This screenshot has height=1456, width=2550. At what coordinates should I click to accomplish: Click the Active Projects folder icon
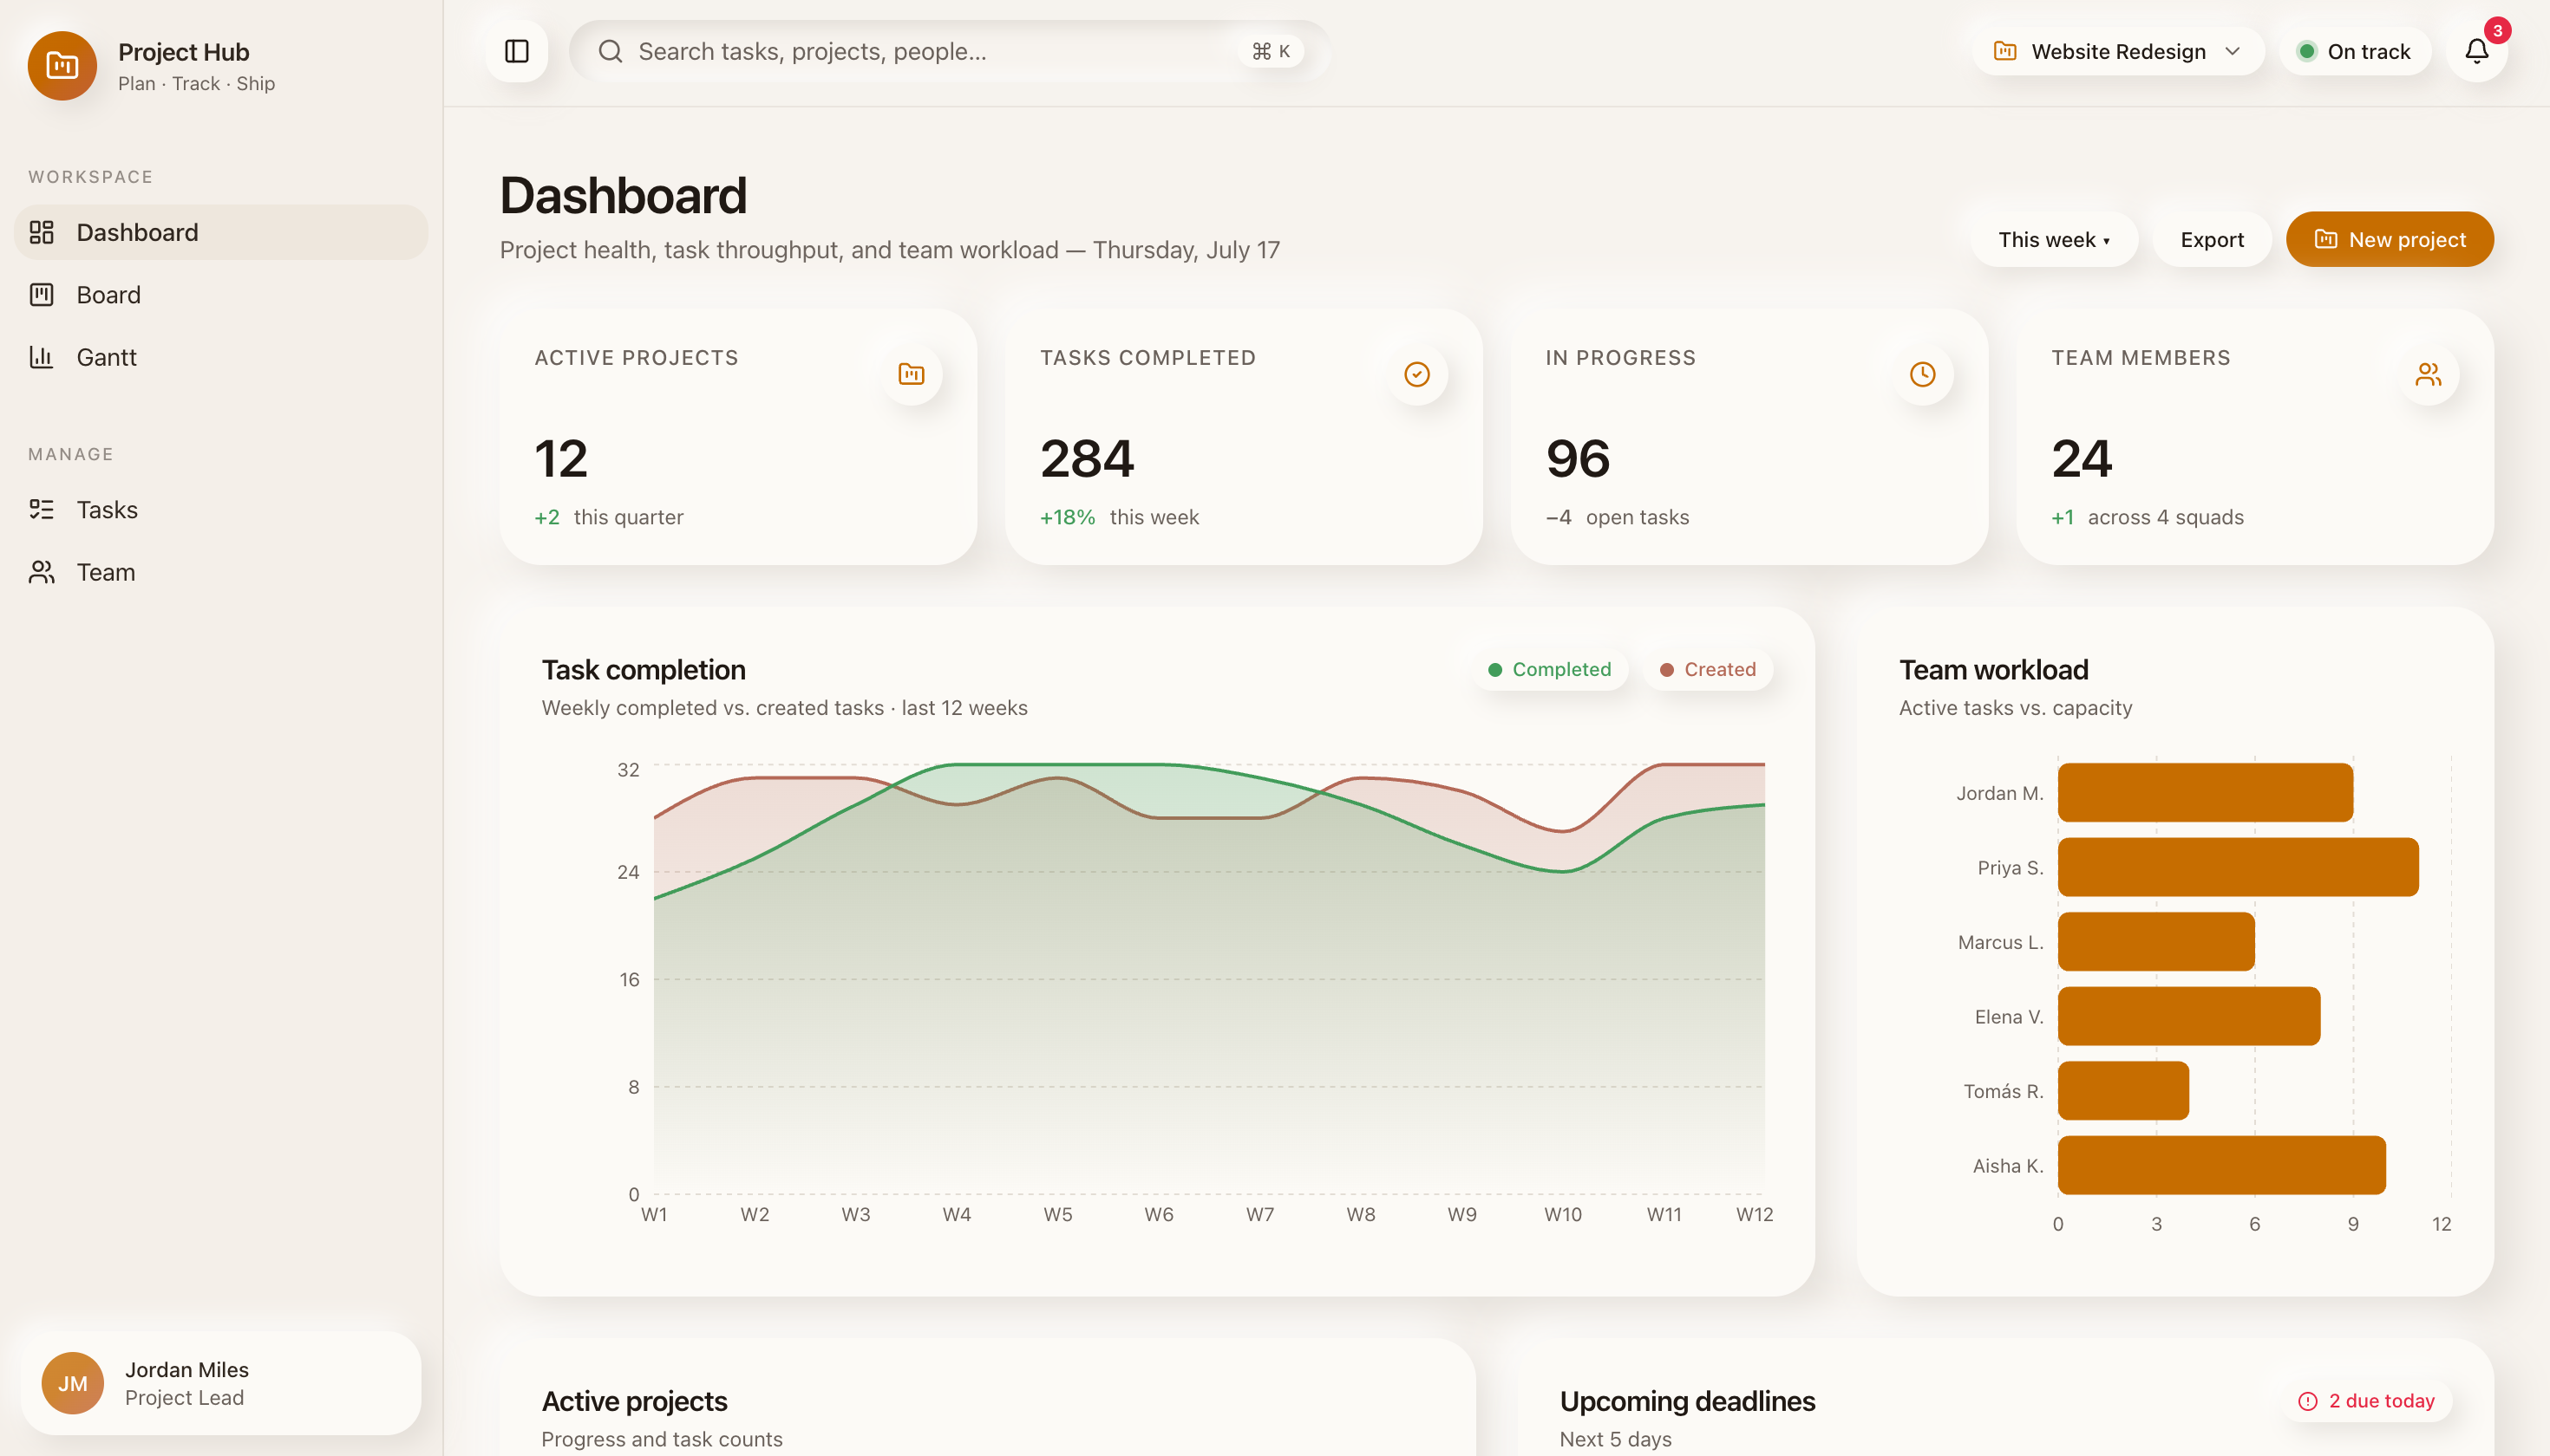(x=911, y=374)
